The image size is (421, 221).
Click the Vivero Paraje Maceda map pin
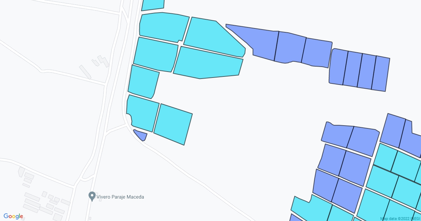tap(92, 196)
